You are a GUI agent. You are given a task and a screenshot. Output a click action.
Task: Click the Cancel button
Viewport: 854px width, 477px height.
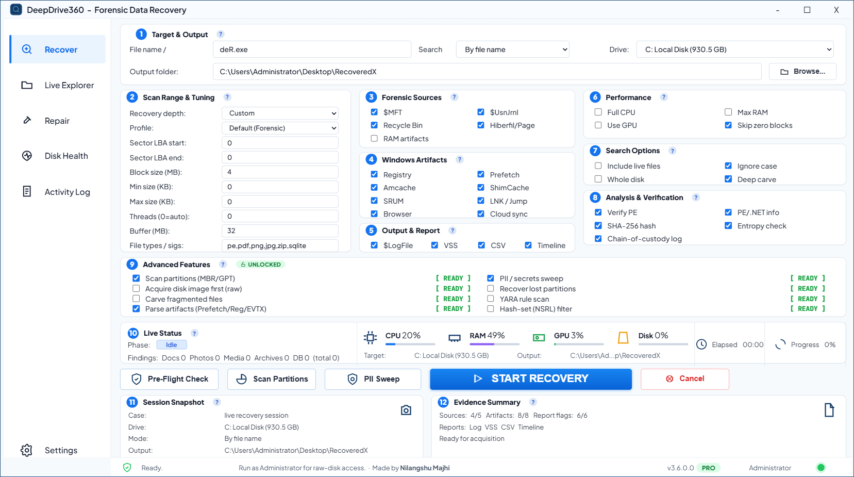click(685, 379)
